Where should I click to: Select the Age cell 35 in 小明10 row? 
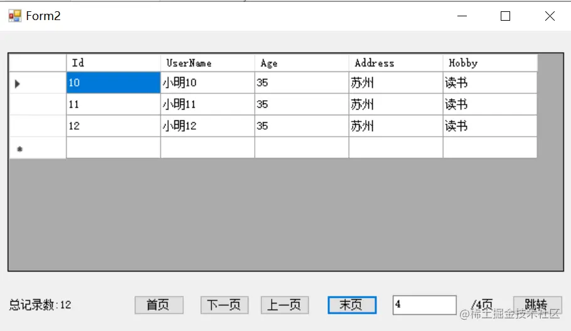(302, 83)
